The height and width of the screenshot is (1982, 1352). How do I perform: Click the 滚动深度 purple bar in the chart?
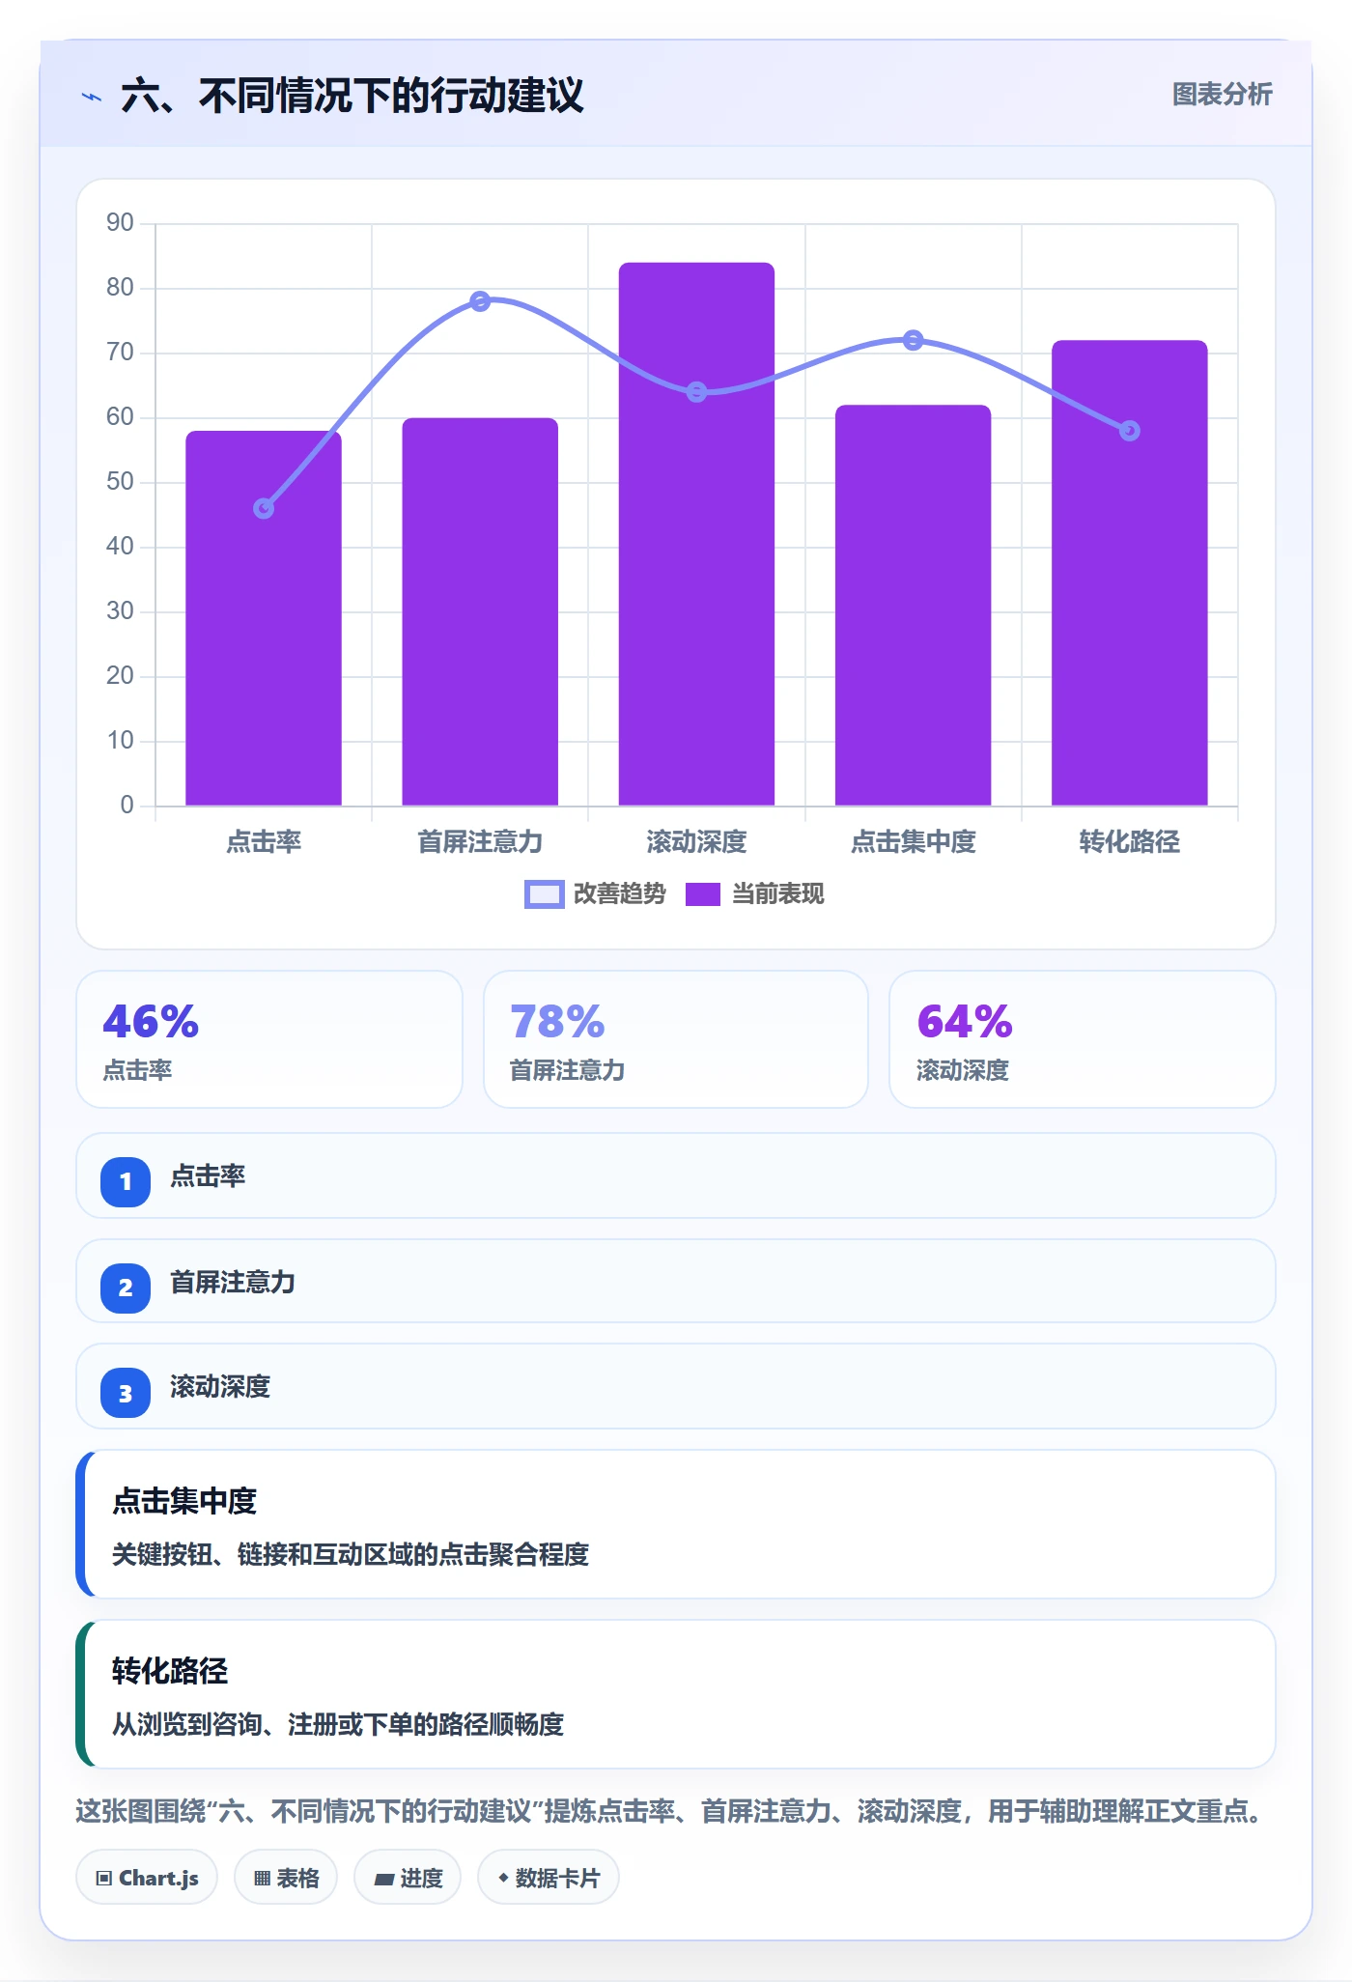696,534
